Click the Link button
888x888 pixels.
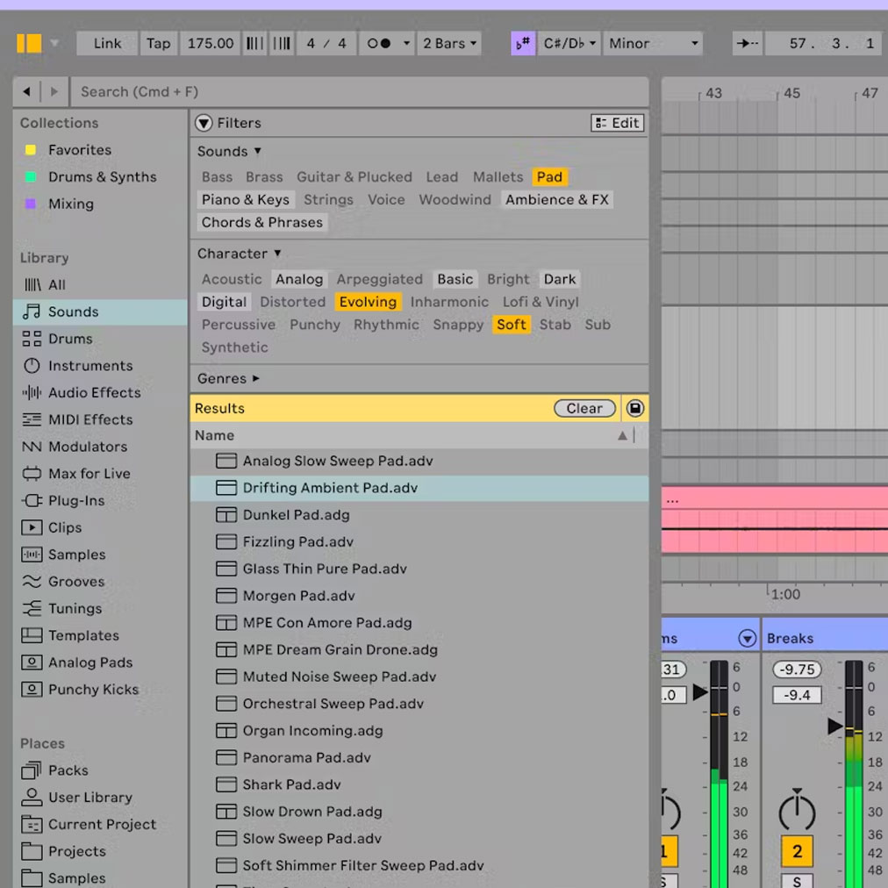[x=107, y=43]
